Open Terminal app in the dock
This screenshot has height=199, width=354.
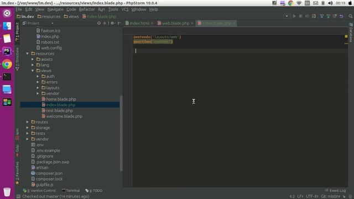(7, 77)
